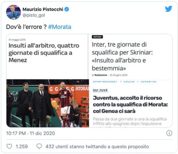178x154 pixels.
Task: Click the tweet timestamp 10:17 PM
Action: (x=16, y=133)
